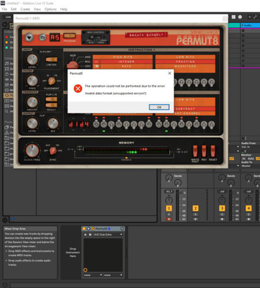Arm track 1 record button
260x288 pixels.
169,219
